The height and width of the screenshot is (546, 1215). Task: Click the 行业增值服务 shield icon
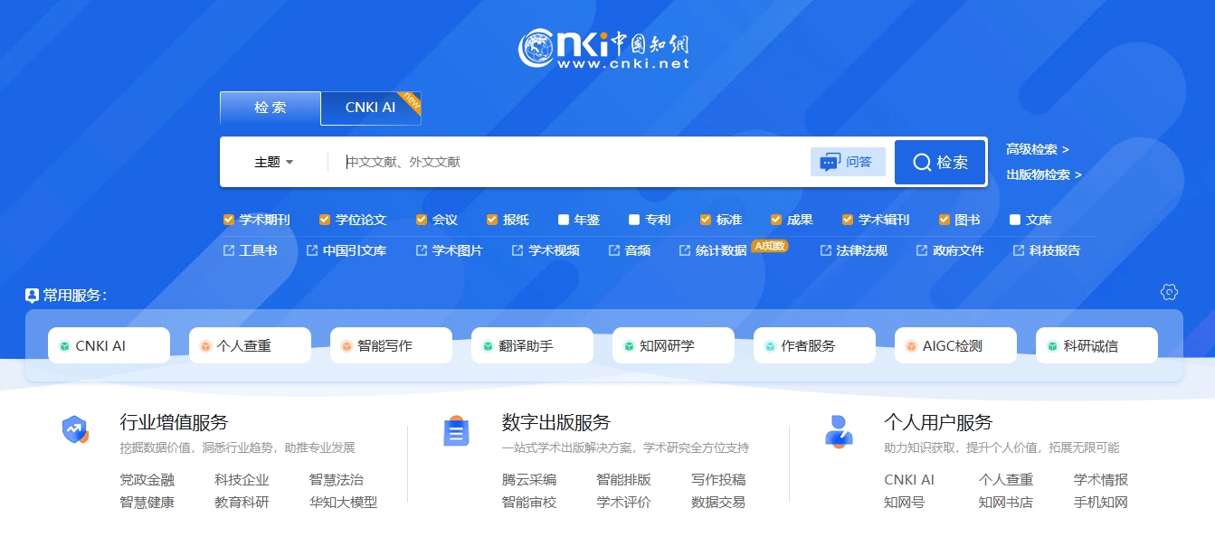click(75, 430)
